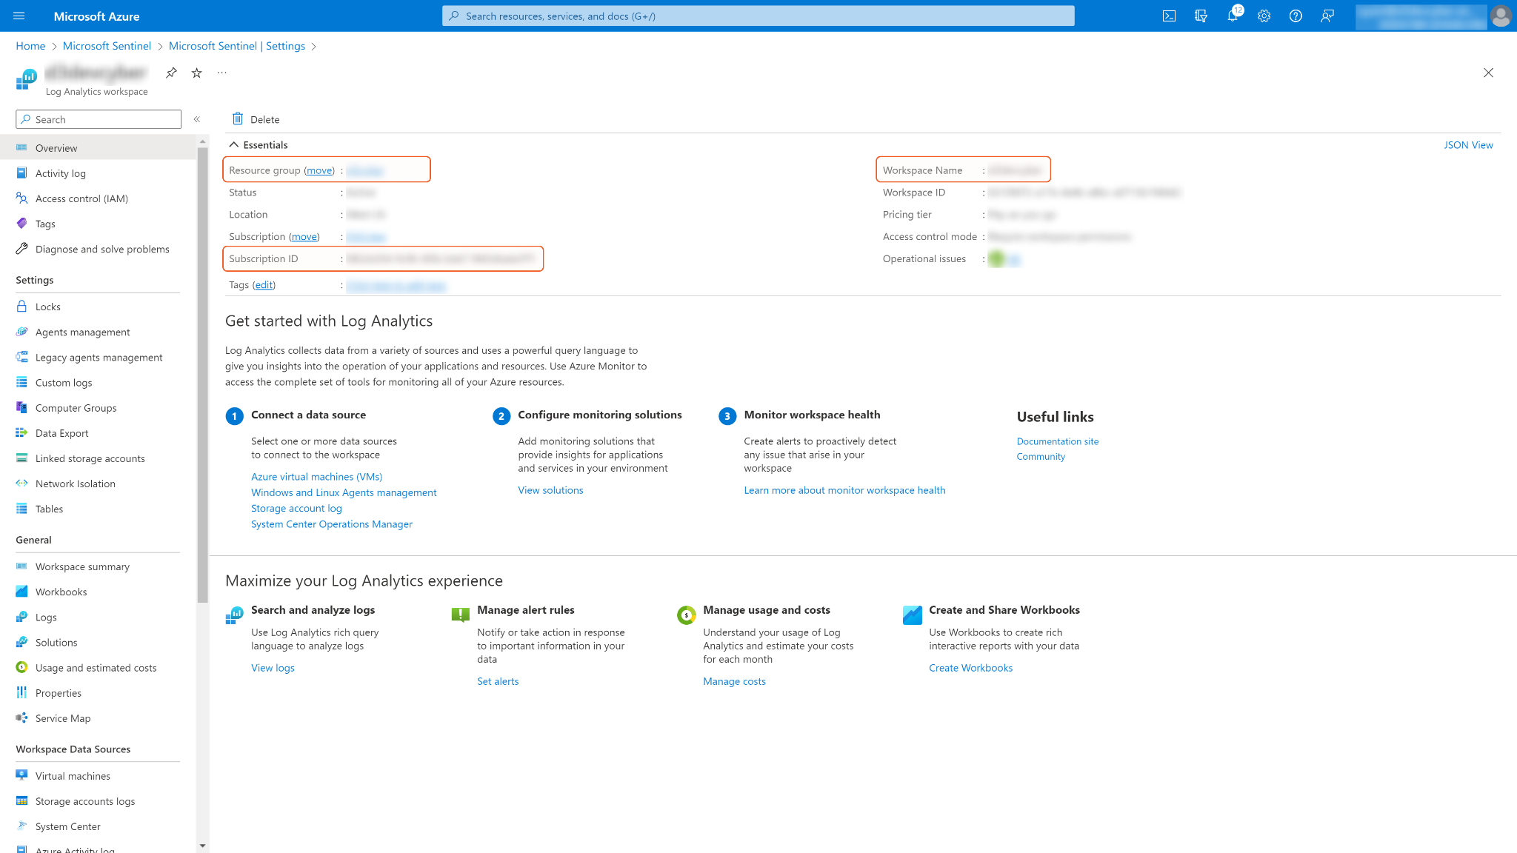Collapse the left navigation menu
1517x853 pixels.
pos(197,119)
